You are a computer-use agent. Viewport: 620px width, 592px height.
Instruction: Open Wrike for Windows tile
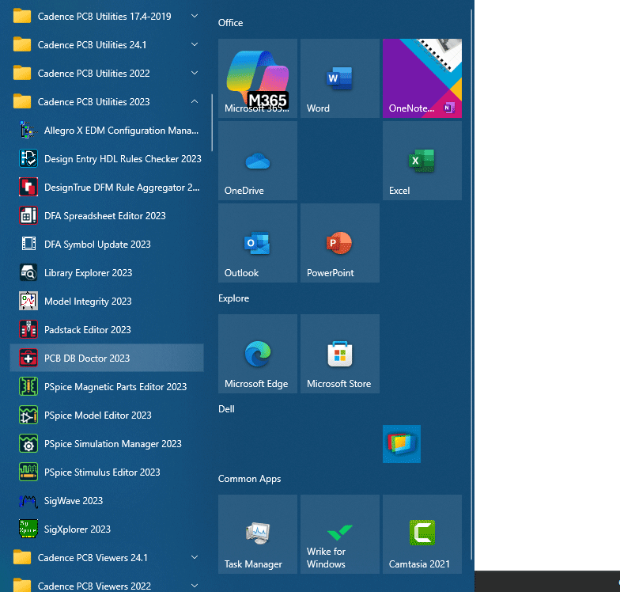point(340,534)
